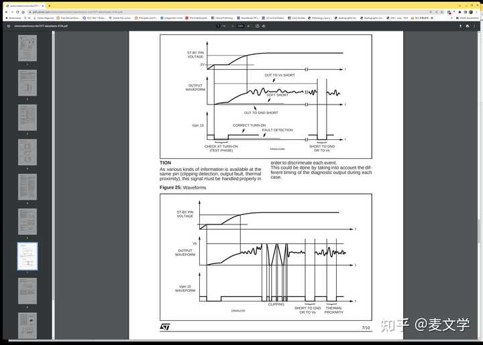Toggle the PDF sidebar menu icon
The image size is (483, 345).
(8, 26)
